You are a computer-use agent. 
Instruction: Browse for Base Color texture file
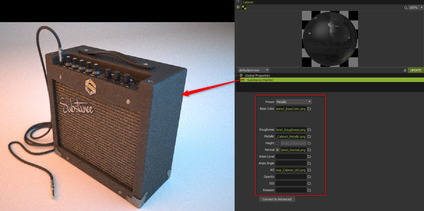tap(309, 109)
